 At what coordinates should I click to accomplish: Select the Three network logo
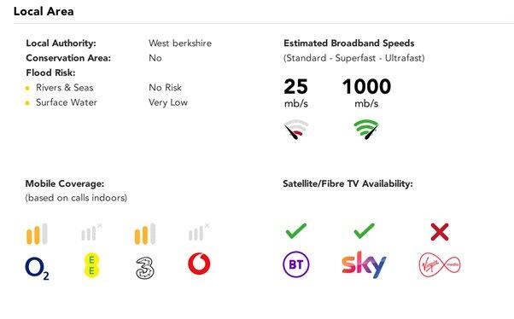coord(145,268)
